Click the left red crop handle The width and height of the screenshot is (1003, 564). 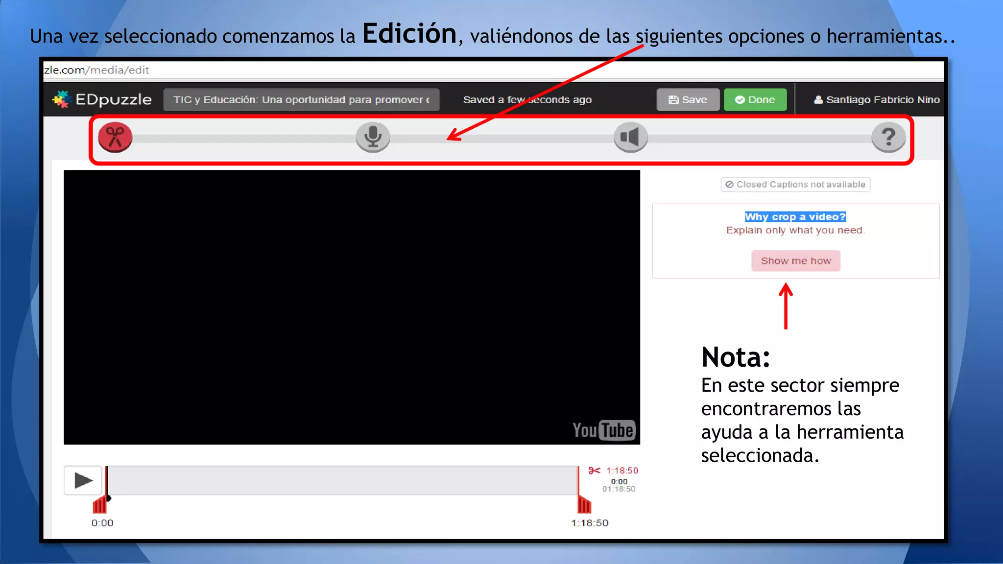coord(100,504)
